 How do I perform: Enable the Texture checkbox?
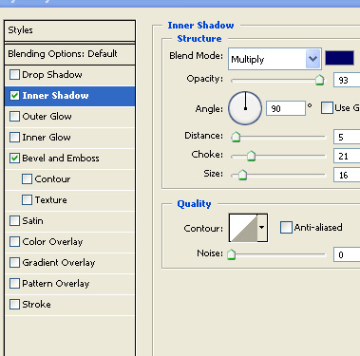click(27, 200)
